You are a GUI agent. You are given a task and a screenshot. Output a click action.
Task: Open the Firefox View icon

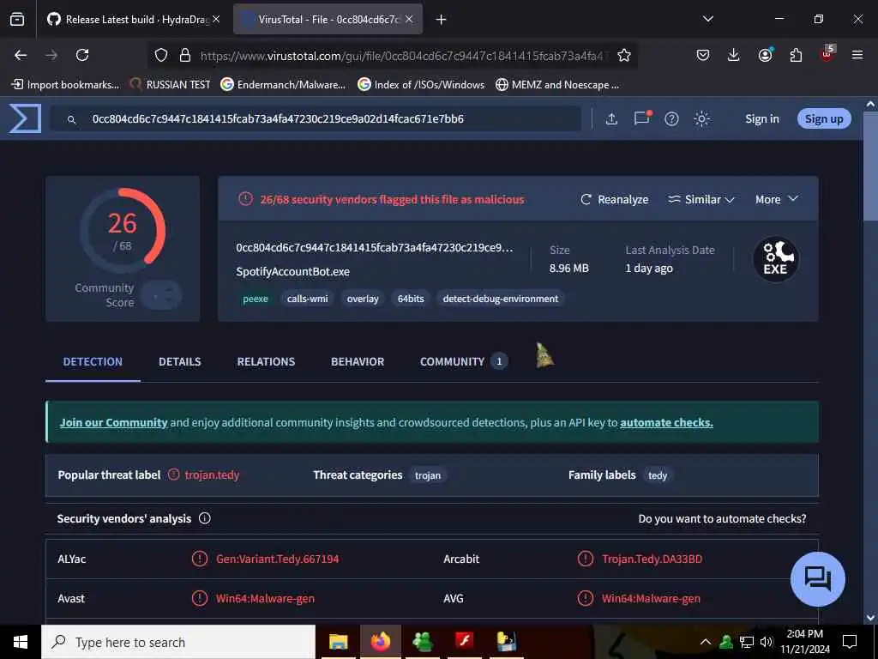point(17,19)
